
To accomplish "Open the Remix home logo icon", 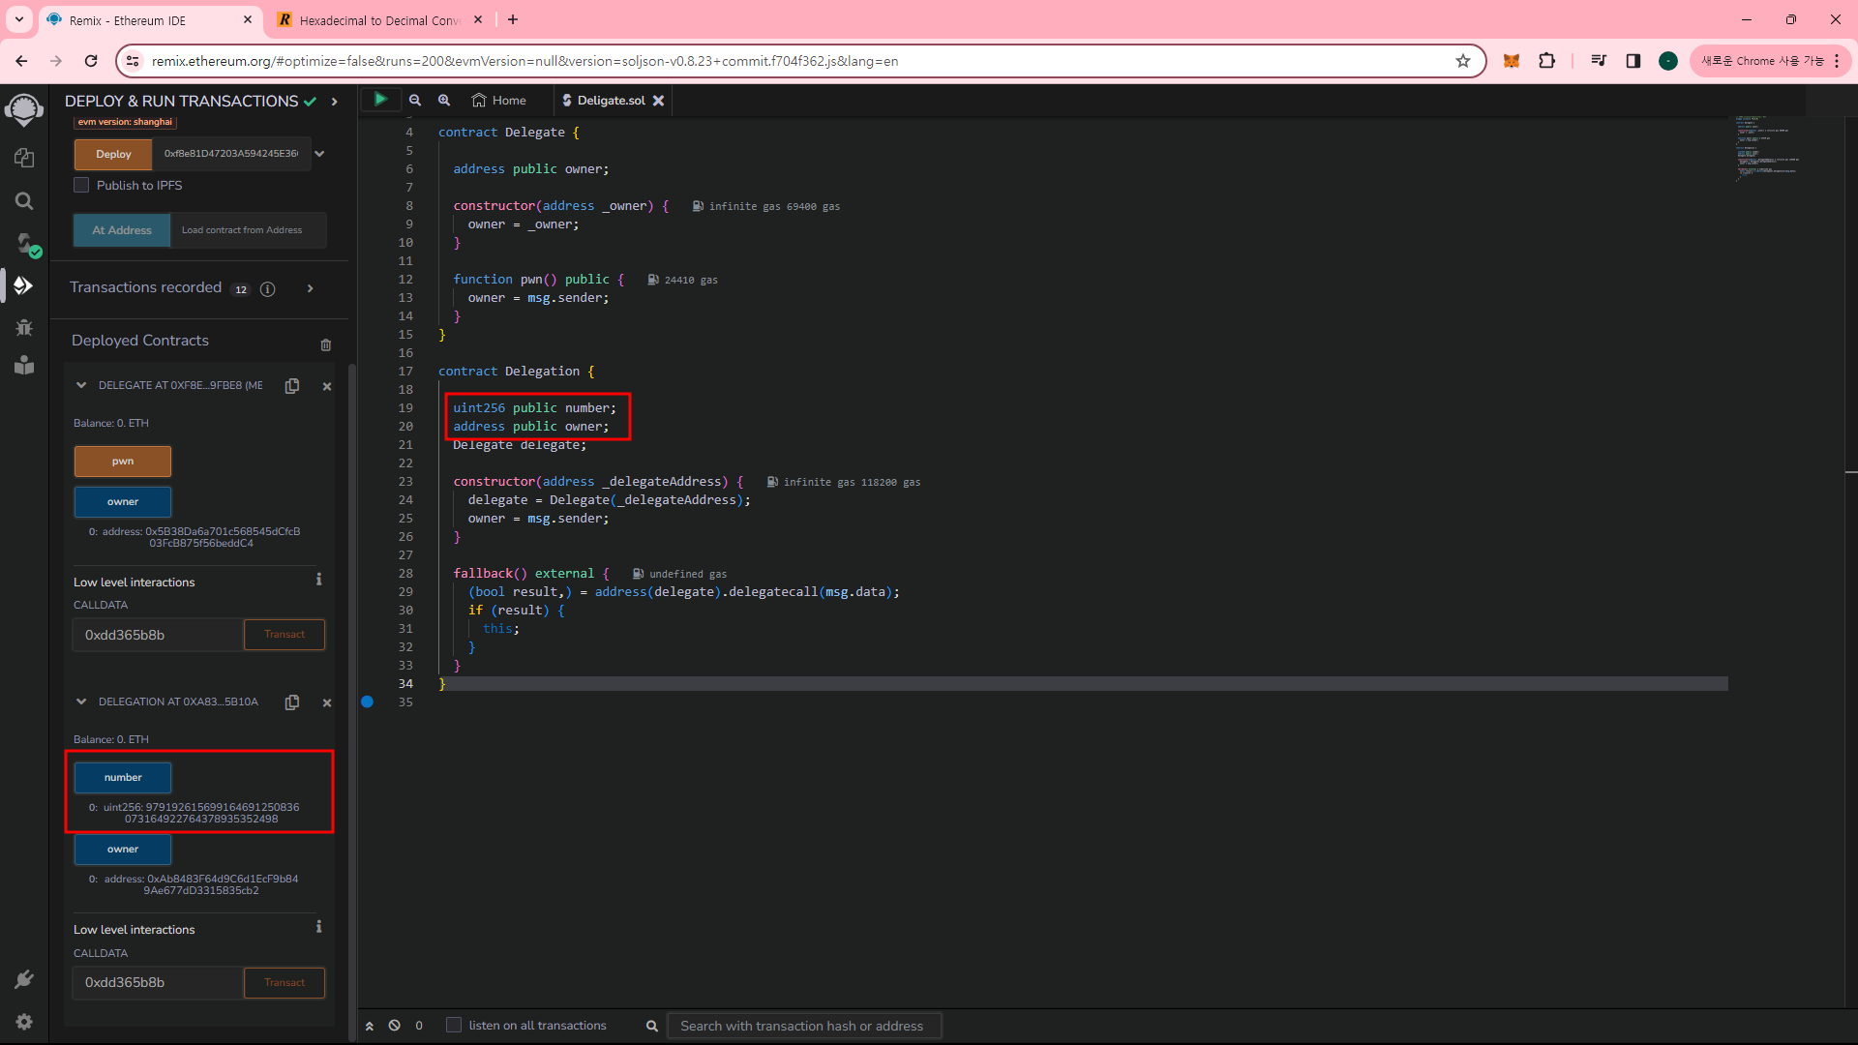I will (x=24, y=109).
